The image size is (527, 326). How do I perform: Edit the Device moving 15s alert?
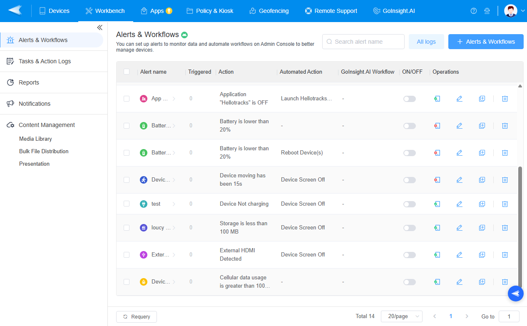click(460, 180)
